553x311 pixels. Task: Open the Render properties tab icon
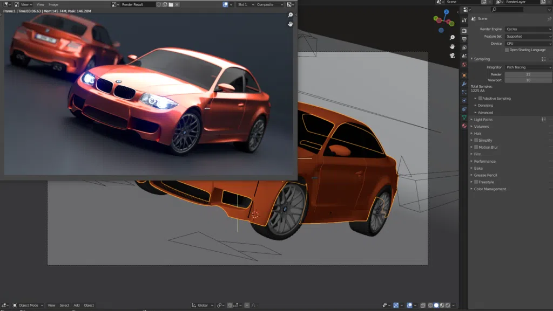pyautogui.click(x=464, y=30)
